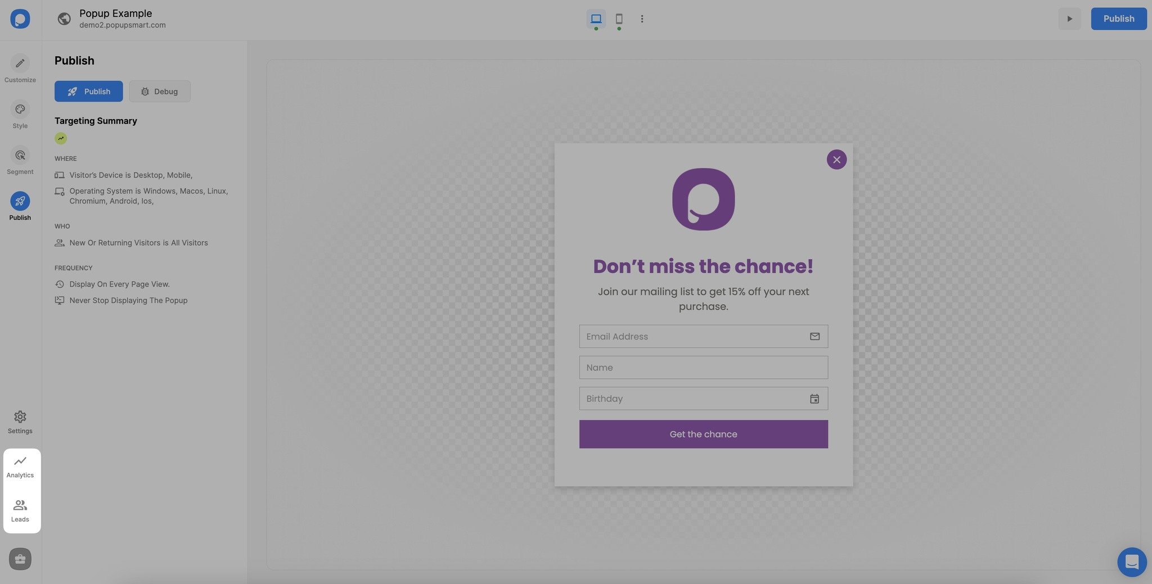Switch to desktop preview device icon
The image size is (1152, 584).
tap(596, 19)
